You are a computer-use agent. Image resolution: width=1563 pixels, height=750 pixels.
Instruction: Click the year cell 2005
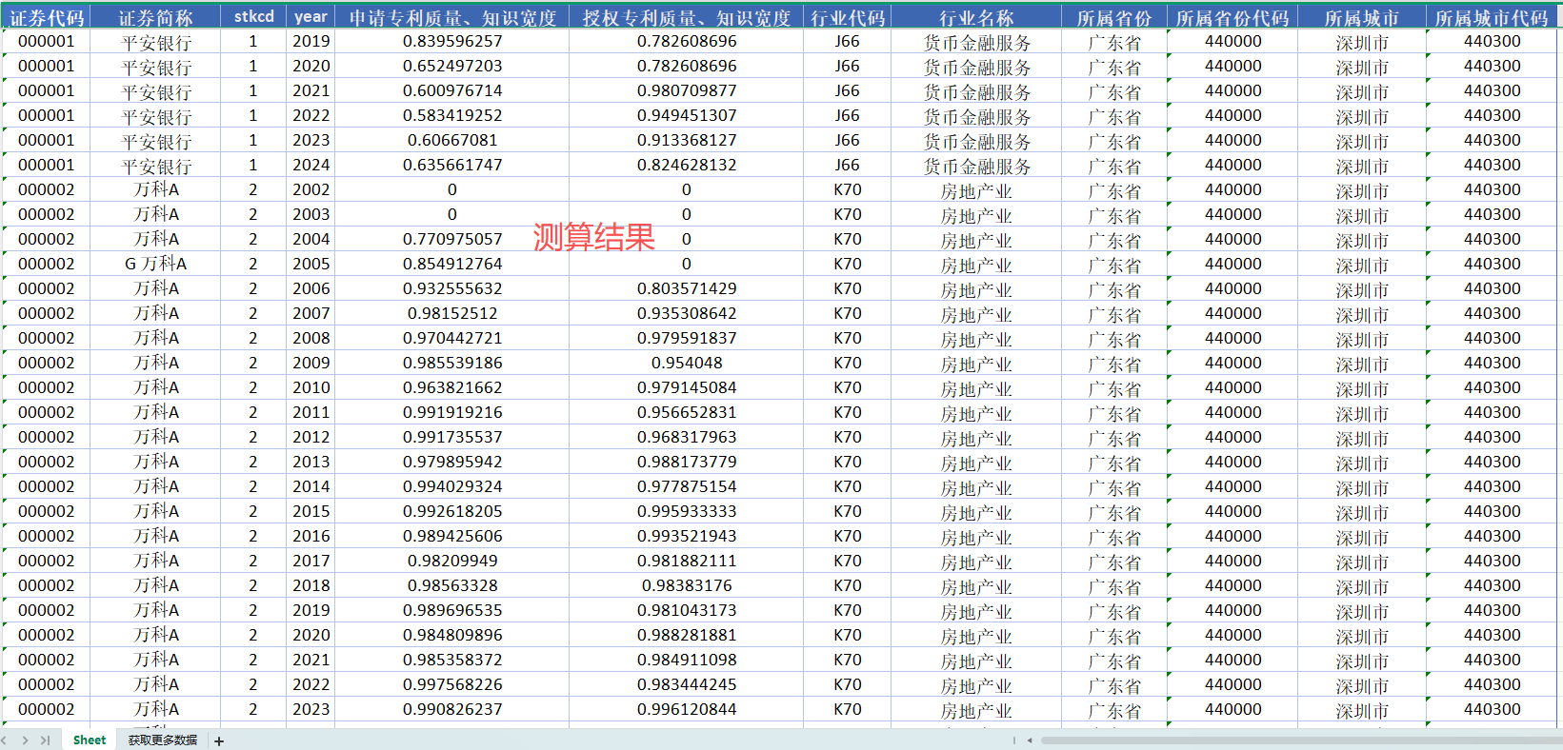click(x=311, y=264)
